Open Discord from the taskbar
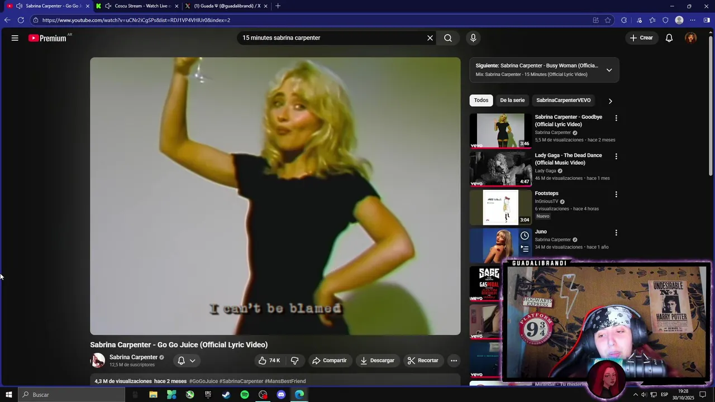Viewport: 715px width, 402px height. pyautogui.click(x=281, y=395)
